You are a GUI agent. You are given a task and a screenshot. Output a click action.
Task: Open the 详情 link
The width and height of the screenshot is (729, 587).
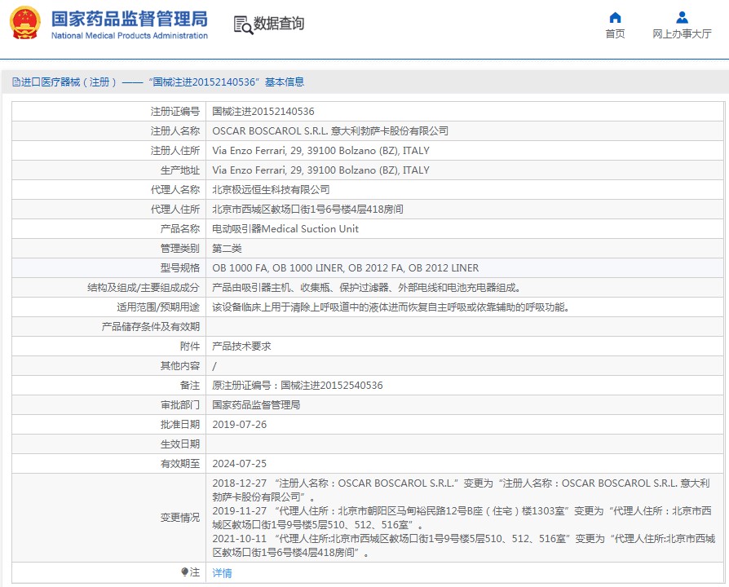pos(222,573)
